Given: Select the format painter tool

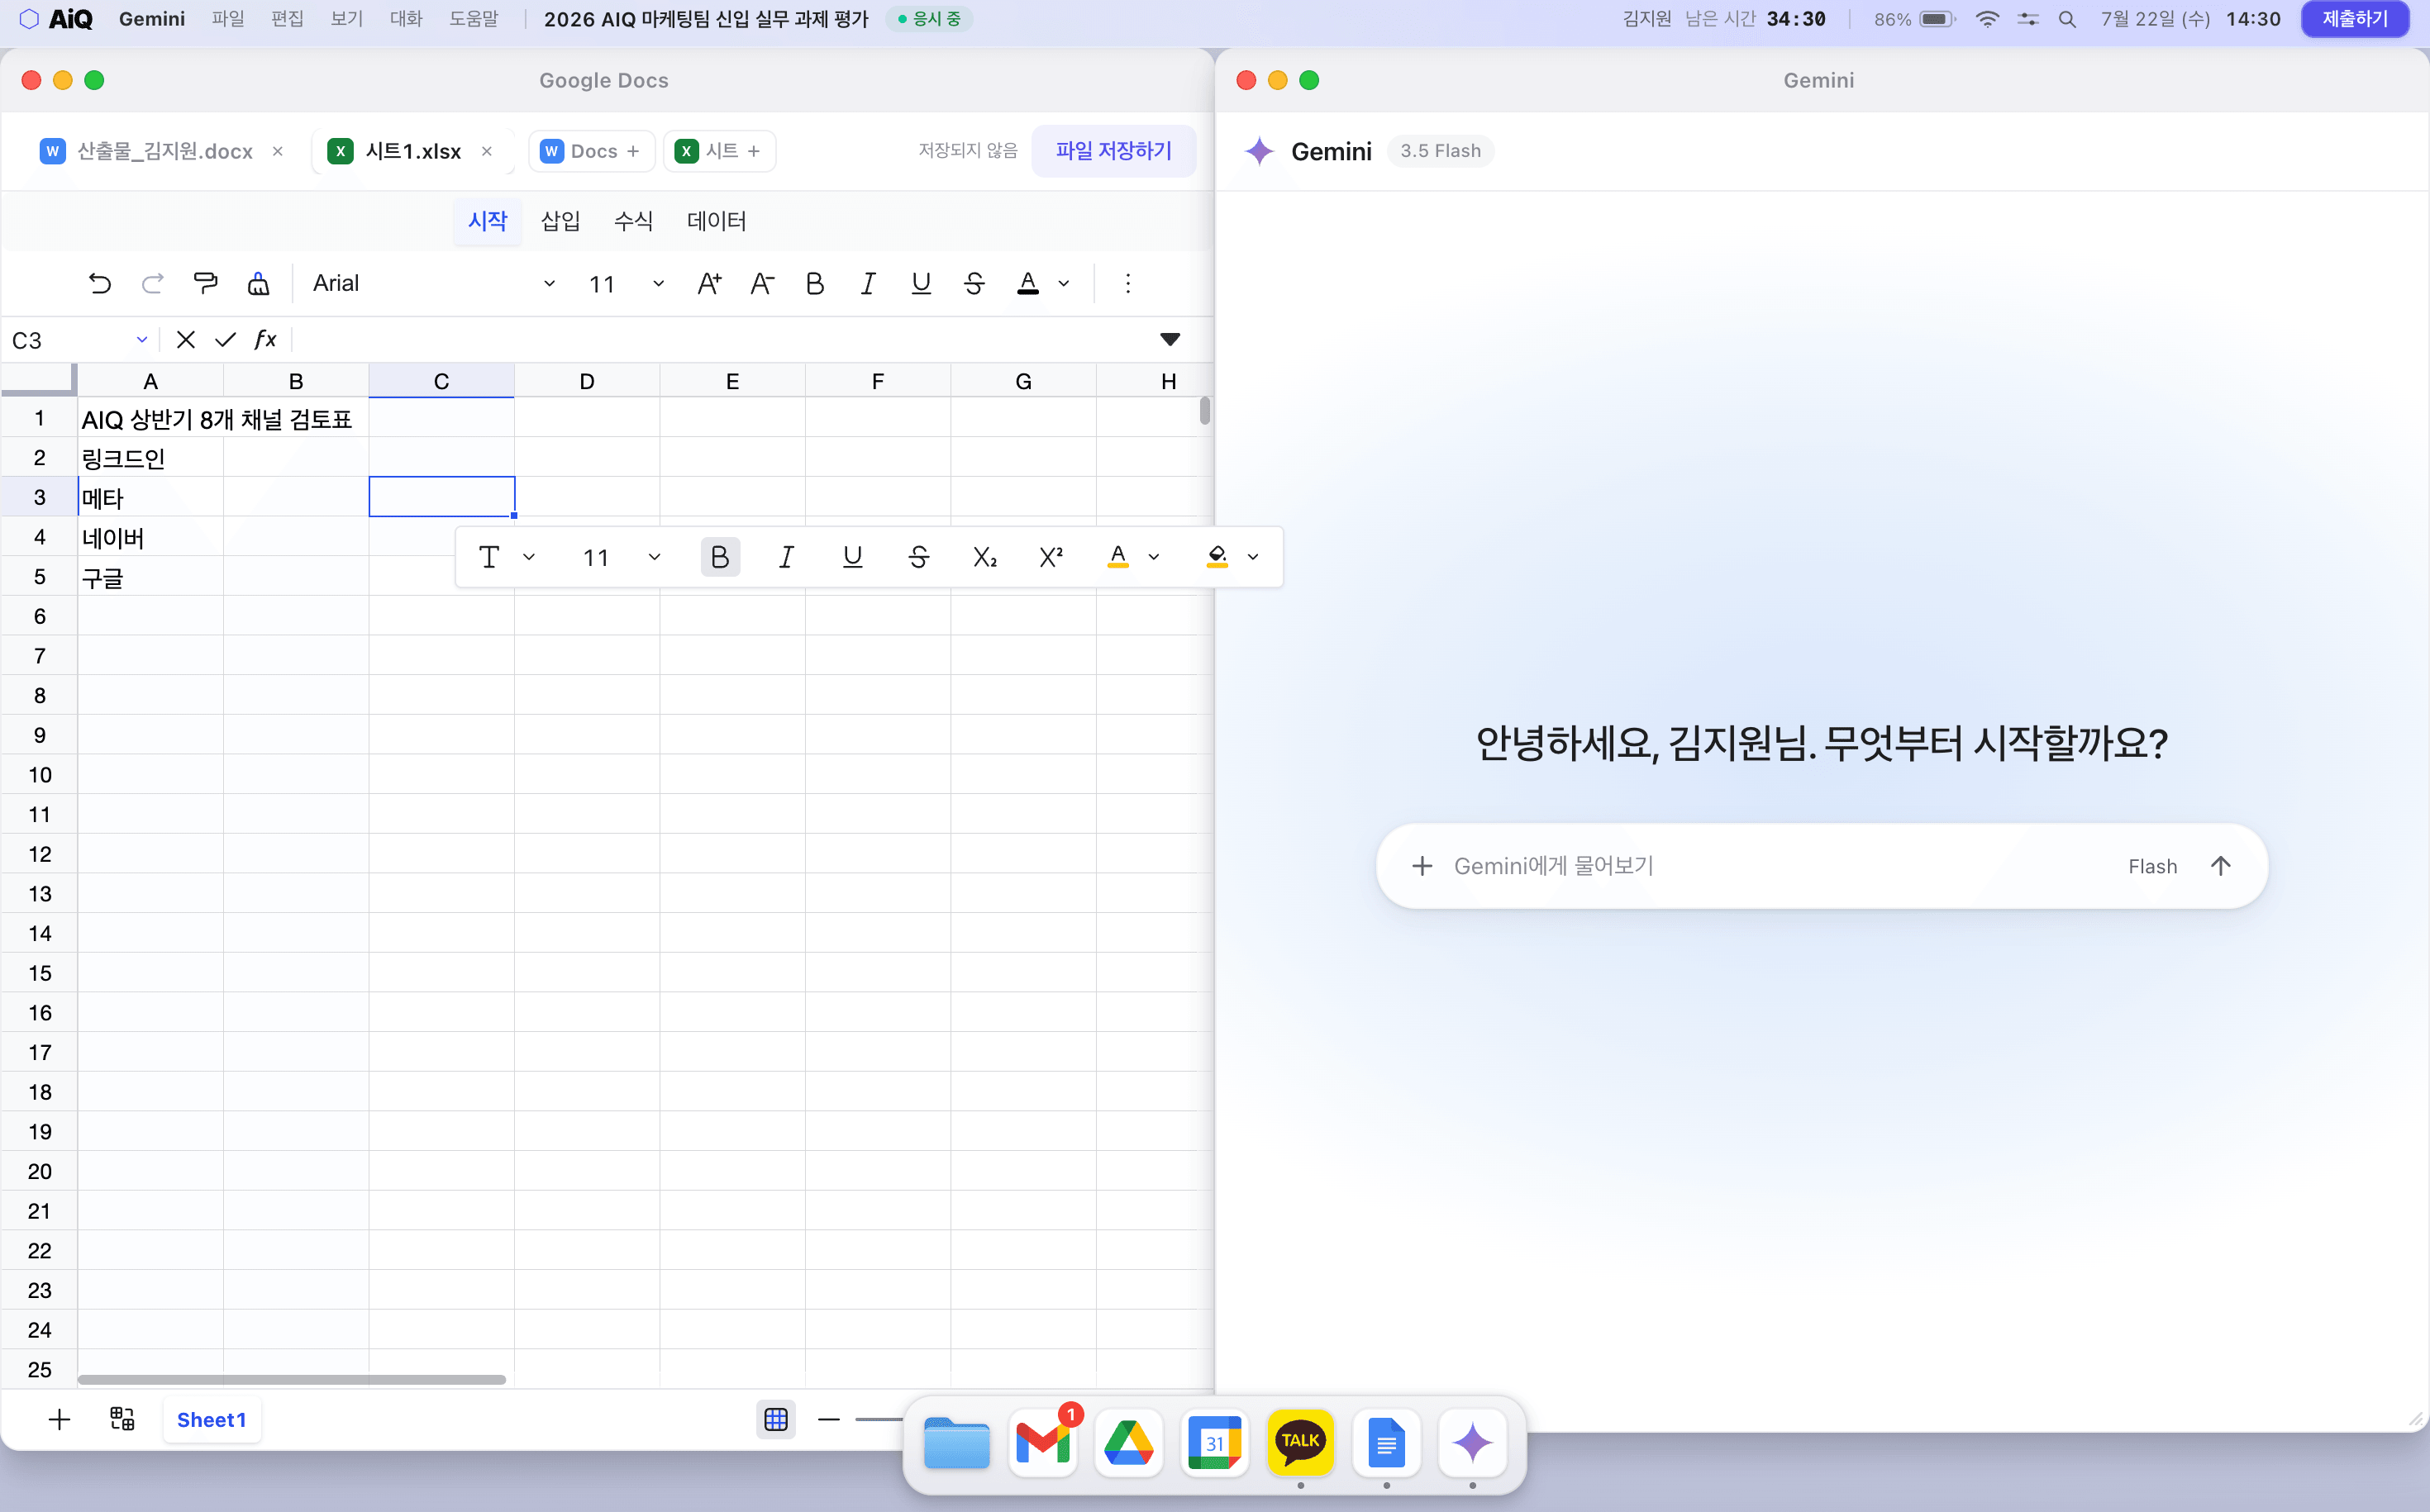Looking at the screenshot, I should (205, 284).
